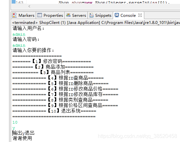Close the Console view via X icon

pos(140,15)
